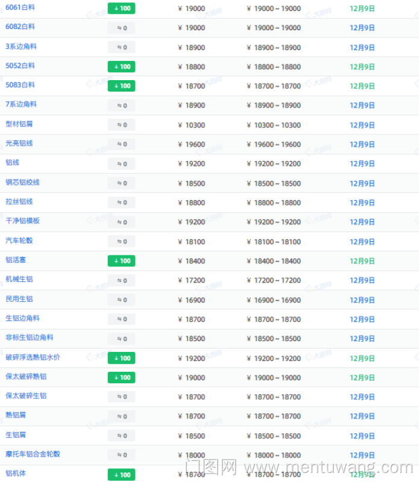Screen dimensions: 420x482
Task: Click the 汽车轮毂 product name
Action: pyautogui.click(x=19, y=240)
